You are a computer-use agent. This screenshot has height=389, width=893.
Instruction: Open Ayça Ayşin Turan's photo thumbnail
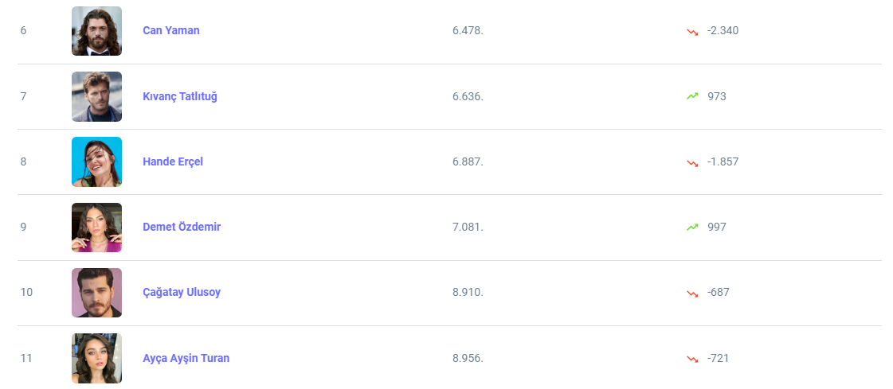pos(96,358)
